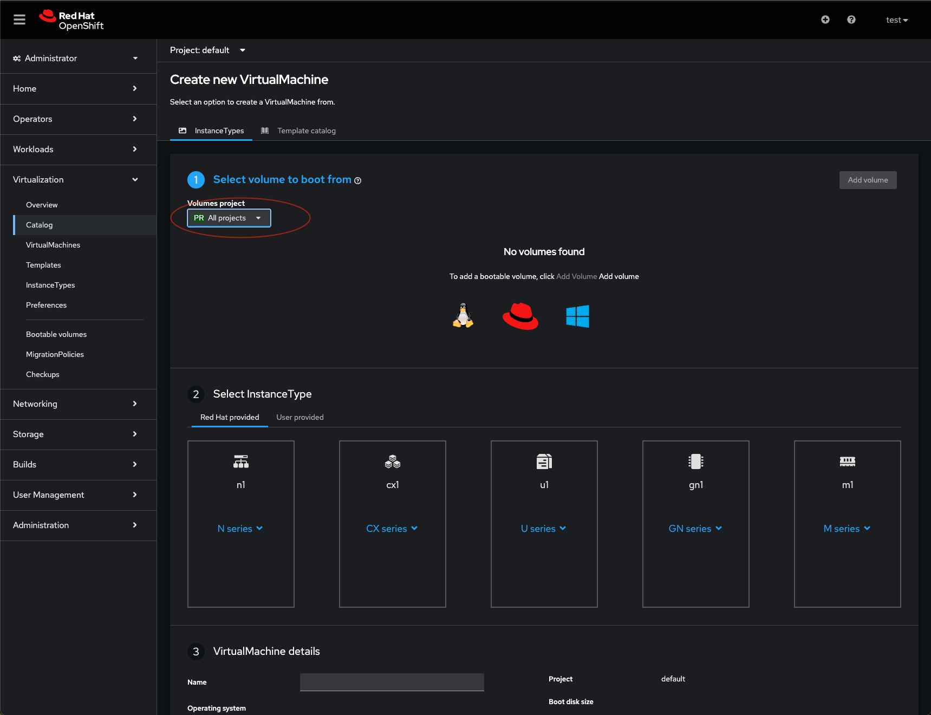931x715 pixels.
Task: Switch to the User provided tab
Action: (x=300, y=417)
